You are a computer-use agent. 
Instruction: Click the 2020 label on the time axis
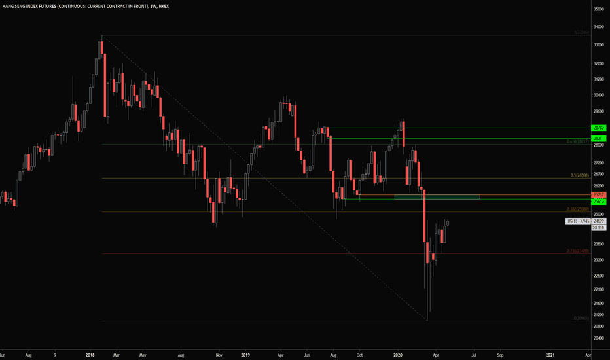tap(397, 355)
